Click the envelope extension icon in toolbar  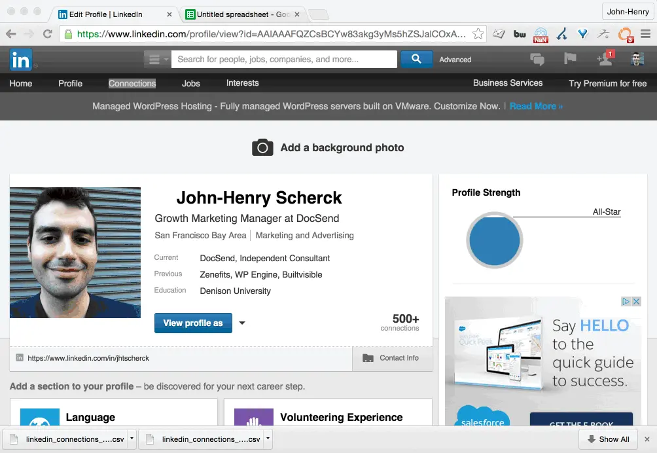coord(499,34)
